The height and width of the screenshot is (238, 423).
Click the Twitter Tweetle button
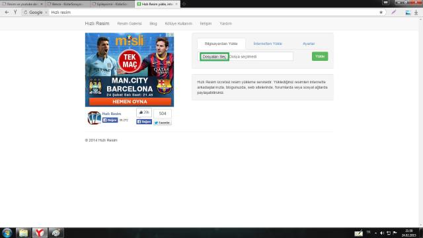pos(163,122)
